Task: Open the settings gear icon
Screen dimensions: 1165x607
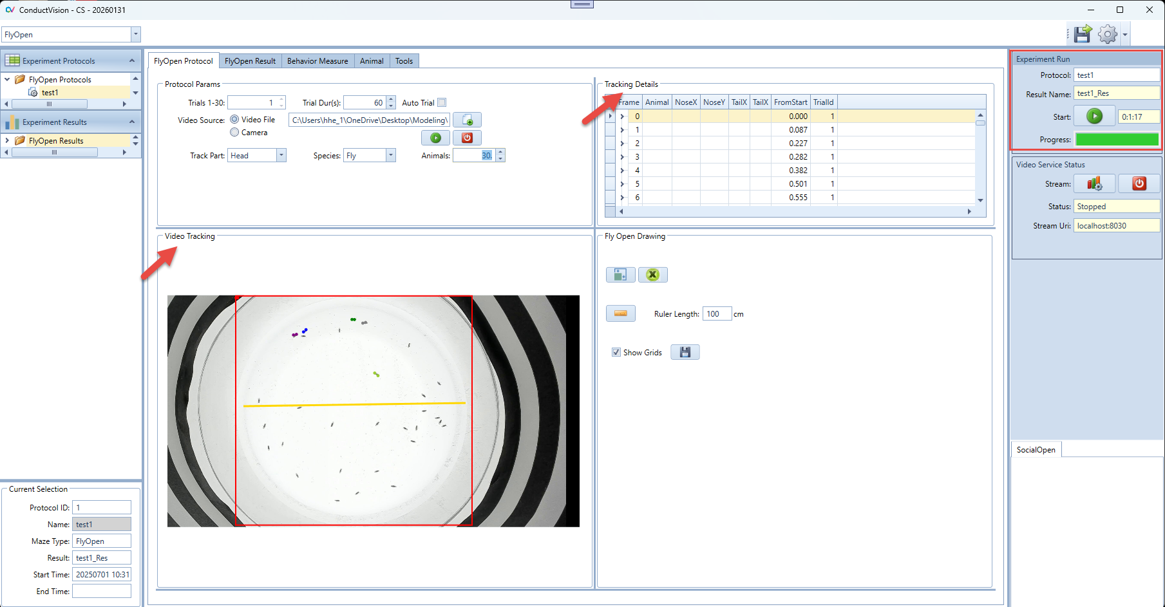Action: [1108, 34]
